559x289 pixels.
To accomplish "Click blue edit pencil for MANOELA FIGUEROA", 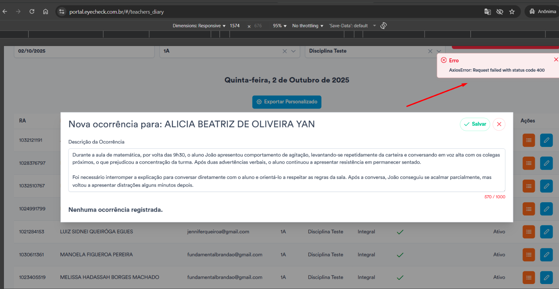I will pos(546,255).
